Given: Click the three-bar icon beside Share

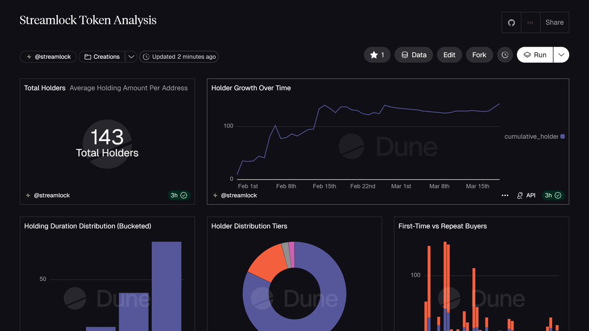Looking at the screenshot, I should [x=530, y=23].
